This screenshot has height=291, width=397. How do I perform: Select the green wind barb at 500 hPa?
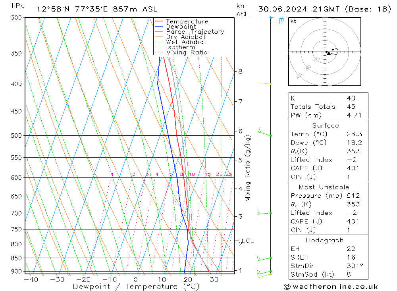coord(264,133)
